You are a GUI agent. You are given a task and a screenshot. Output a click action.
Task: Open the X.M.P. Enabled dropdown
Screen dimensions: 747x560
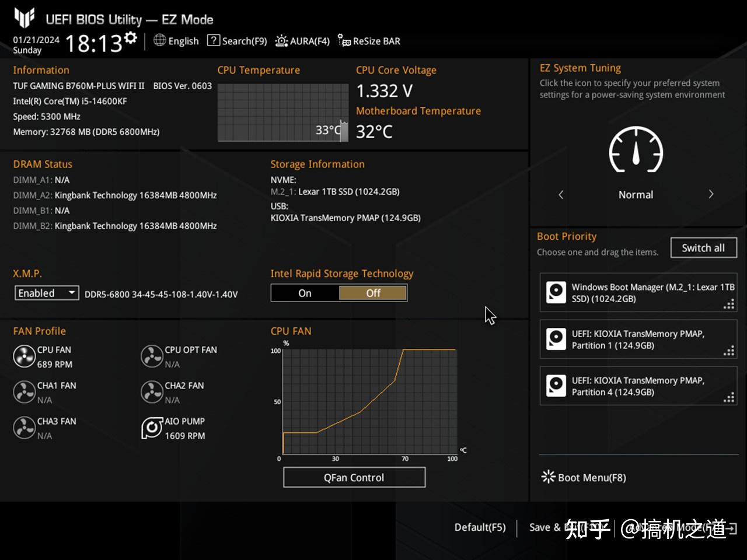(x=47, y=293)
